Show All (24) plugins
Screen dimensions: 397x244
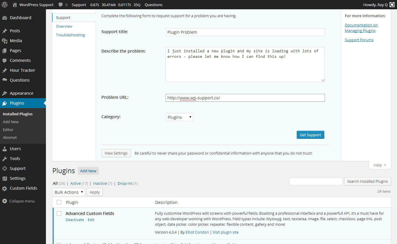pos(59,183)
